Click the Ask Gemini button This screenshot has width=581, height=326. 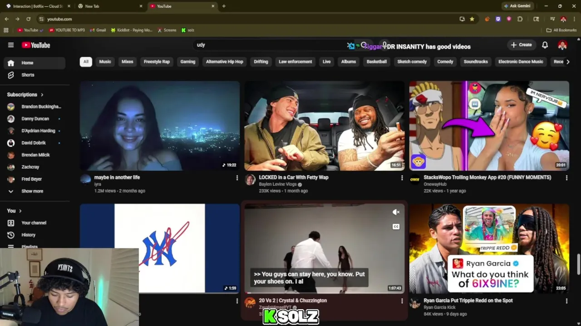pos(517,6)
